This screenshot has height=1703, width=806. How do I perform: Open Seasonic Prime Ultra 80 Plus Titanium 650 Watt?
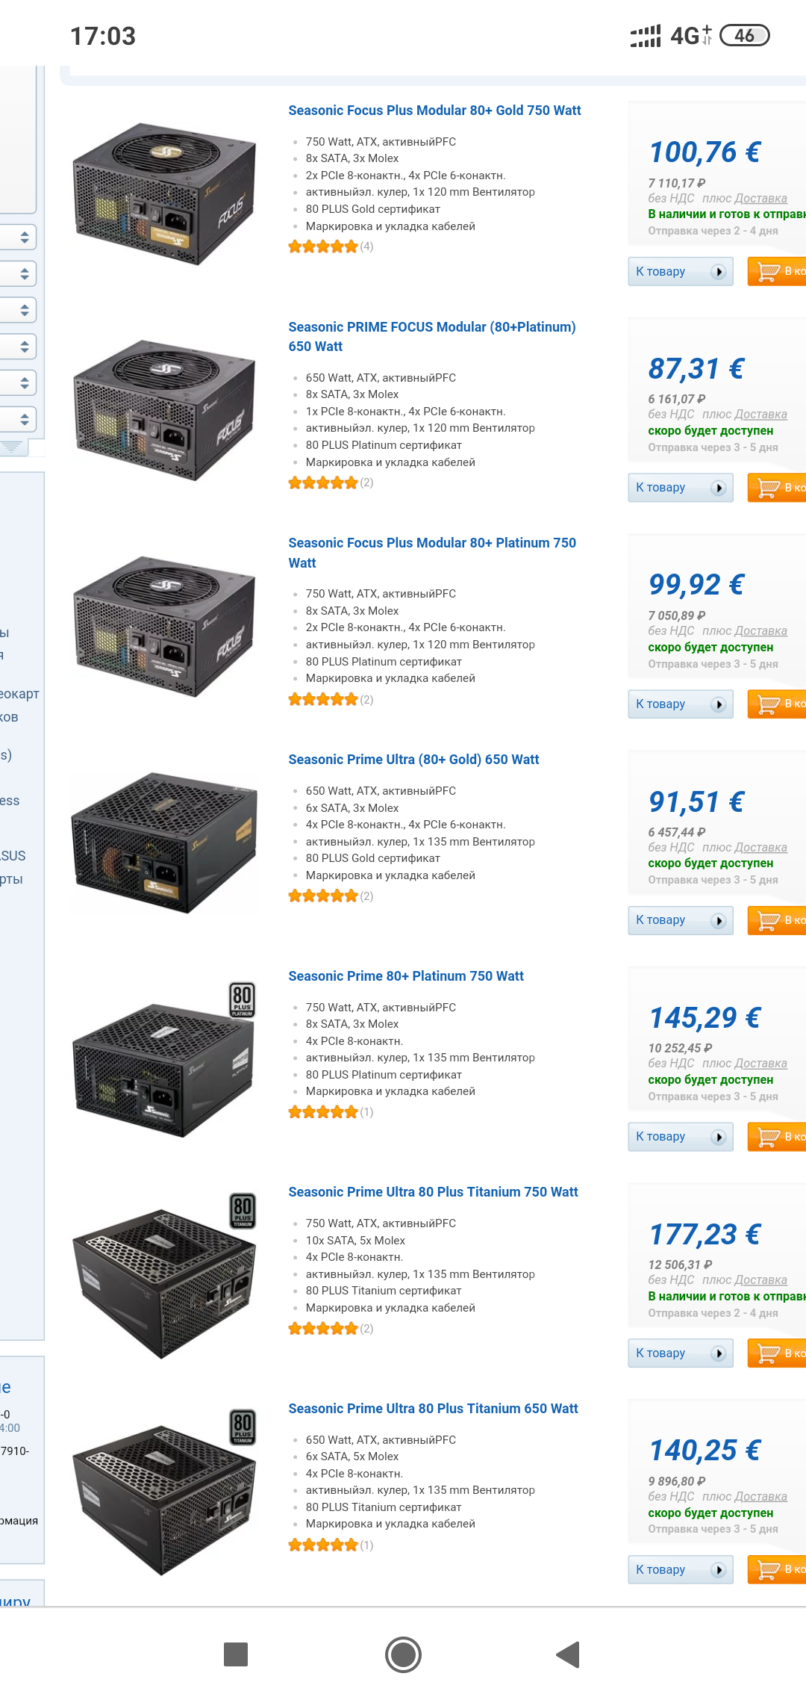point(433,1408)
